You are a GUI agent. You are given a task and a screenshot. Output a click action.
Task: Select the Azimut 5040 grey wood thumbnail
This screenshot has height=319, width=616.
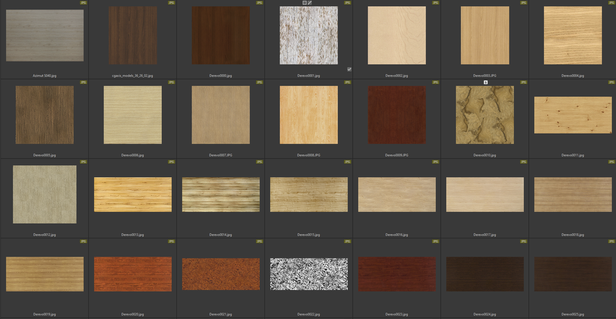pyautogui.click(x=45, y=36)
